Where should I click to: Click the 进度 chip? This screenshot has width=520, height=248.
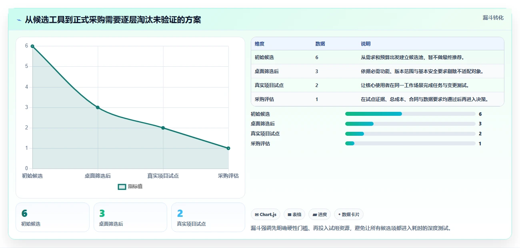[320, 214]
